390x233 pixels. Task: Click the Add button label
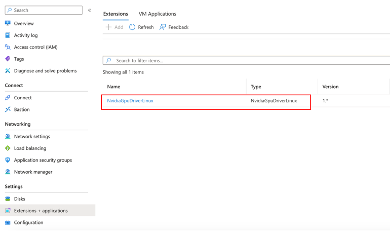[x=119, y=27]
